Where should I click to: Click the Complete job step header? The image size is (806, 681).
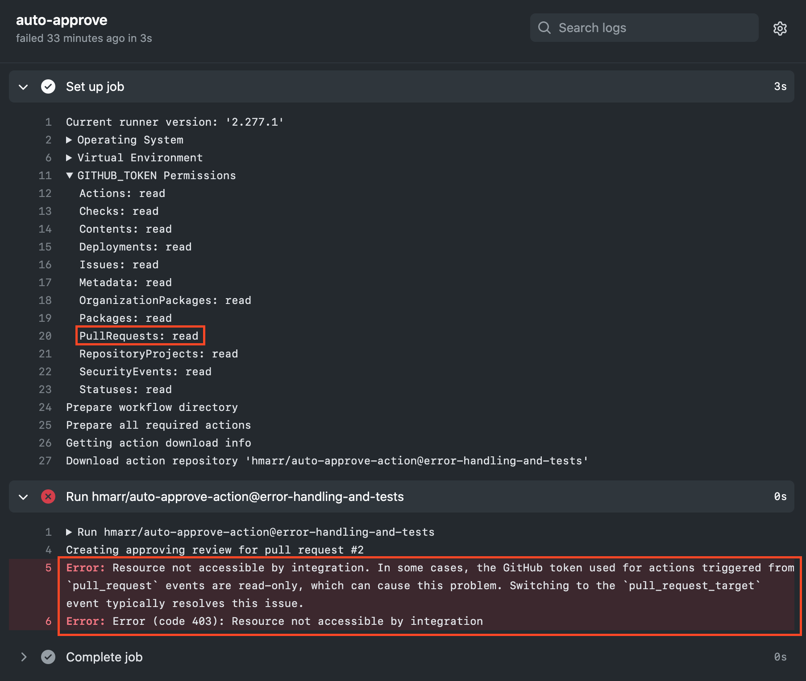click(x=104, y=657)
